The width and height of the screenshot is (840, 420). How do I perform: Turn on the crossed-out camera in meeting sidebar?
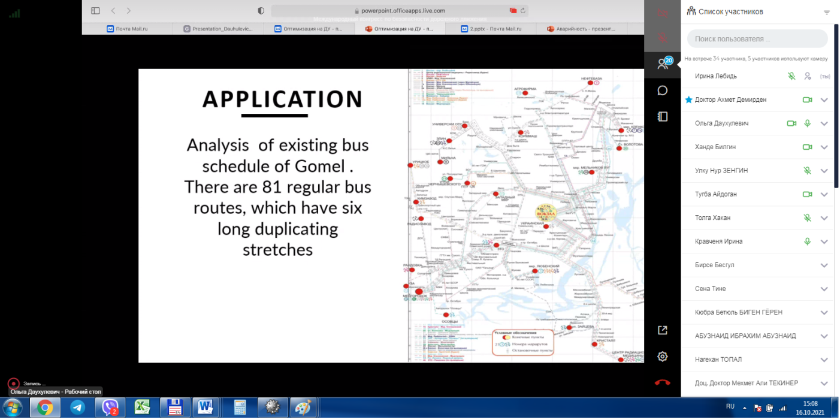662,13
